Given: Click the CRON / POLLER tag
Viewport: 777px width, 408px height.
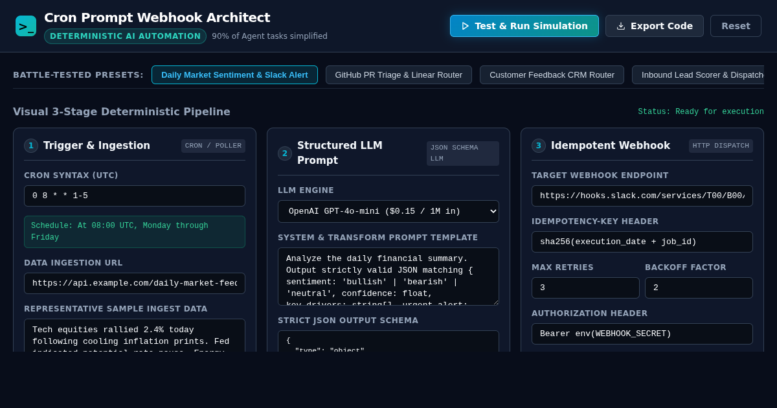Looking at the screenshot, I should tap(213, 146).
